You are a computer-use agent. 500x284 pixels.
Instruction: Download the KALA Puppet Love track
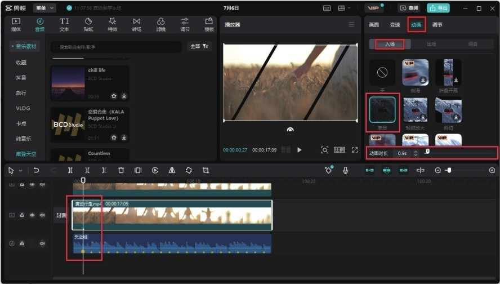tap(124, 137)
